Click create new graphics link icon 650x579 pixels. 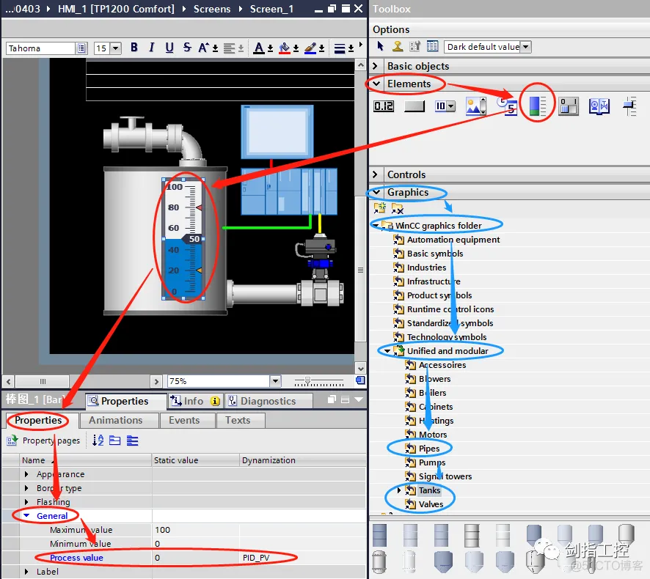pos(380,208)
